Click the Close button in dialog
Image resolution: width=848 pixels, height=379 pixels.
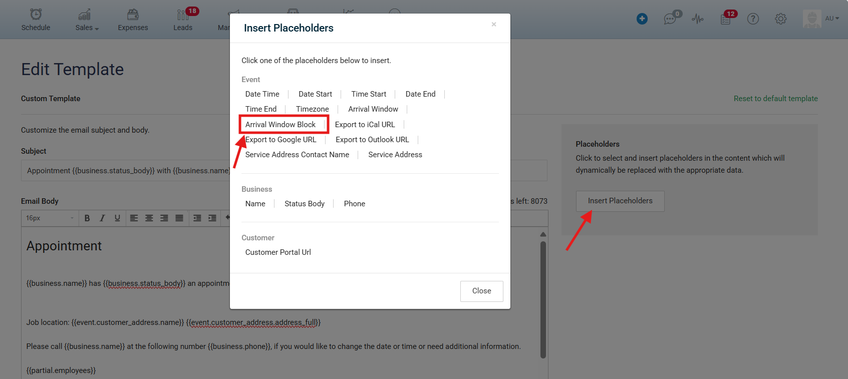pos(482,291)
